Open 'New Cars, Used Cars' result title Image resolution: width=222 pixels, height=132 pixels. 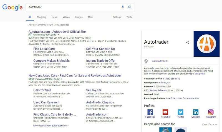75,75
